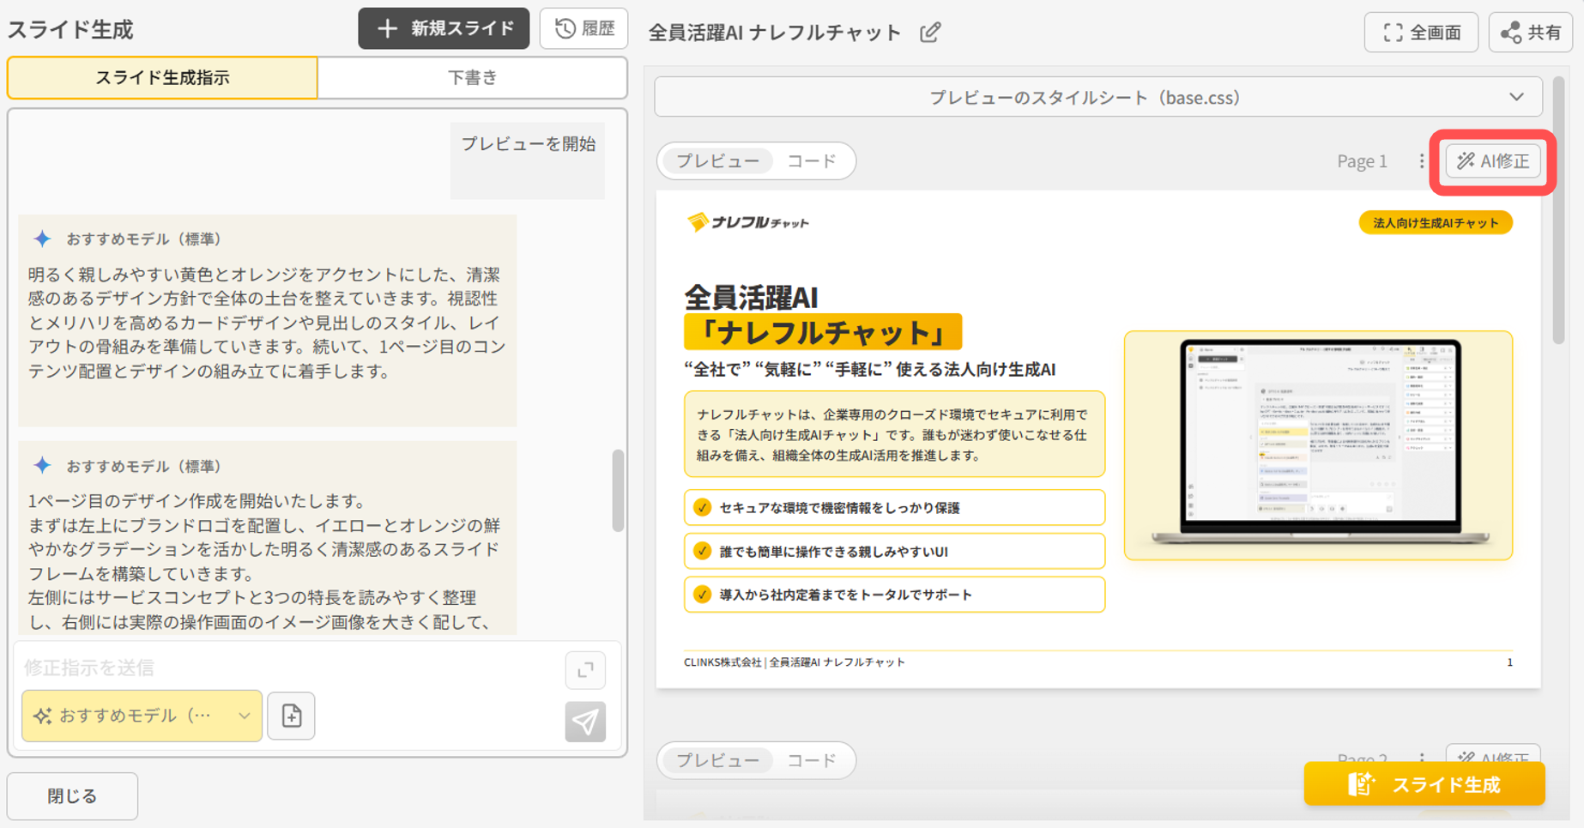1584x828 pixels.
Task: Click the magic wand icon on AI修正
Action: (1466, 160)
